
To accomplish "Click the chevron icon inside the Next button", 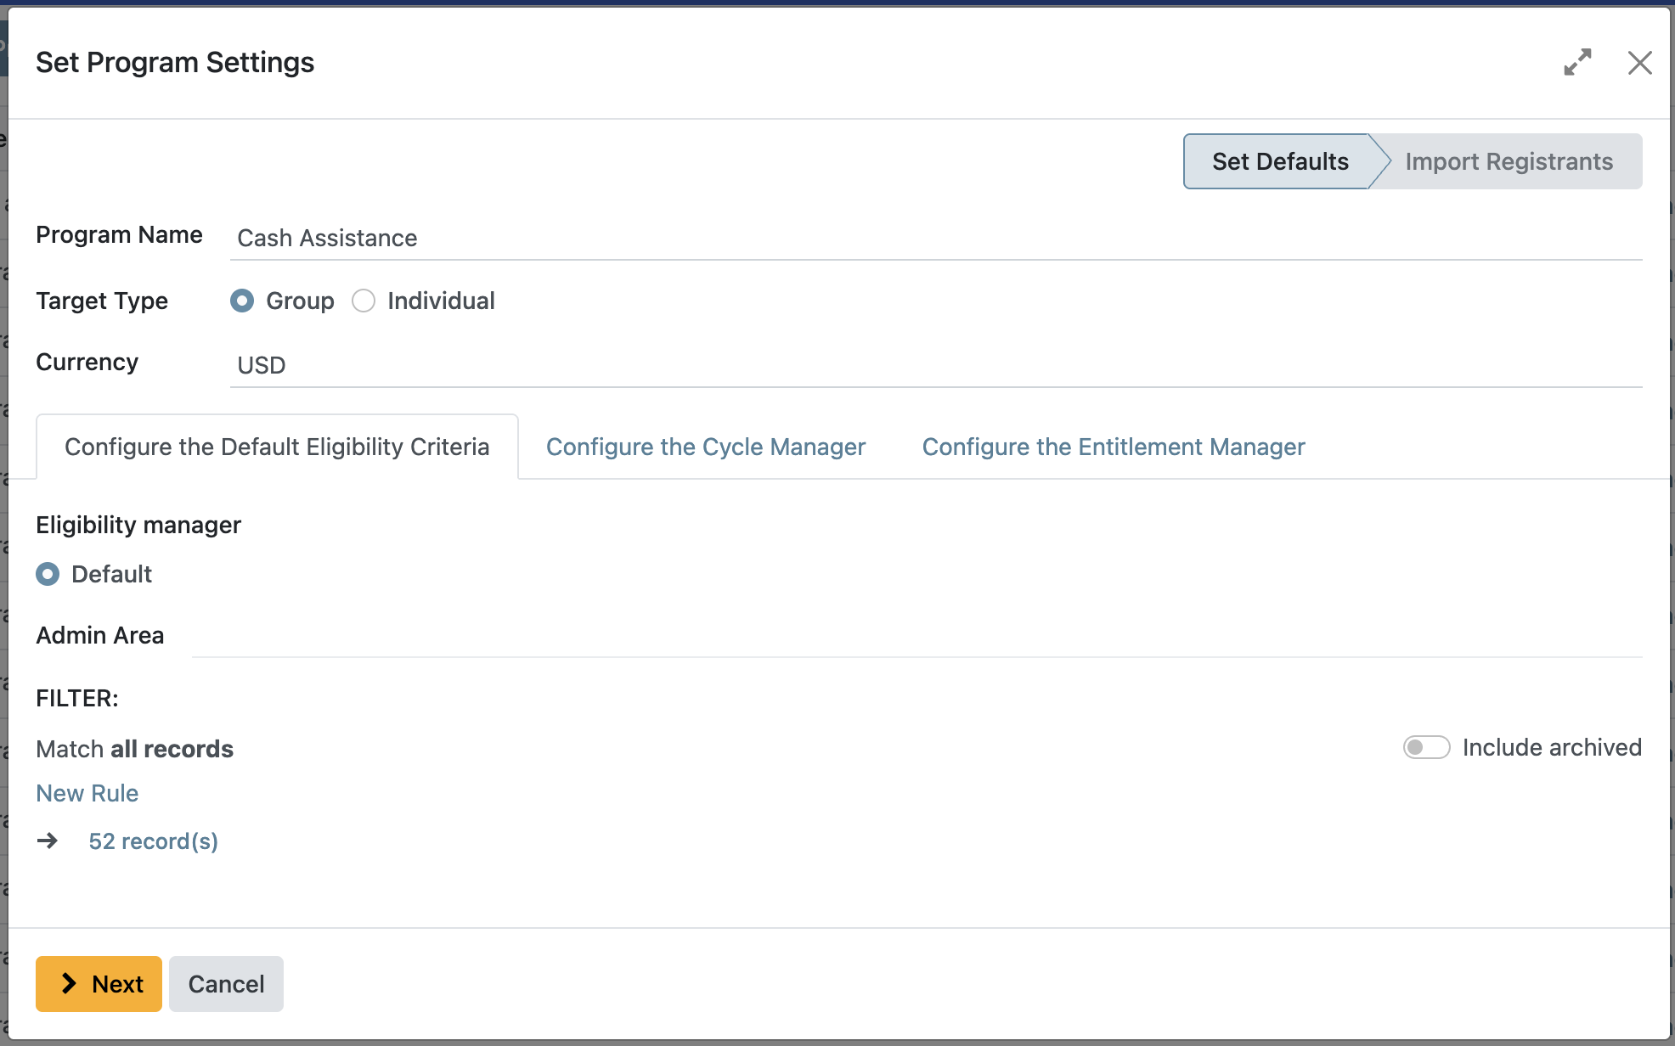I will (70, 983).
